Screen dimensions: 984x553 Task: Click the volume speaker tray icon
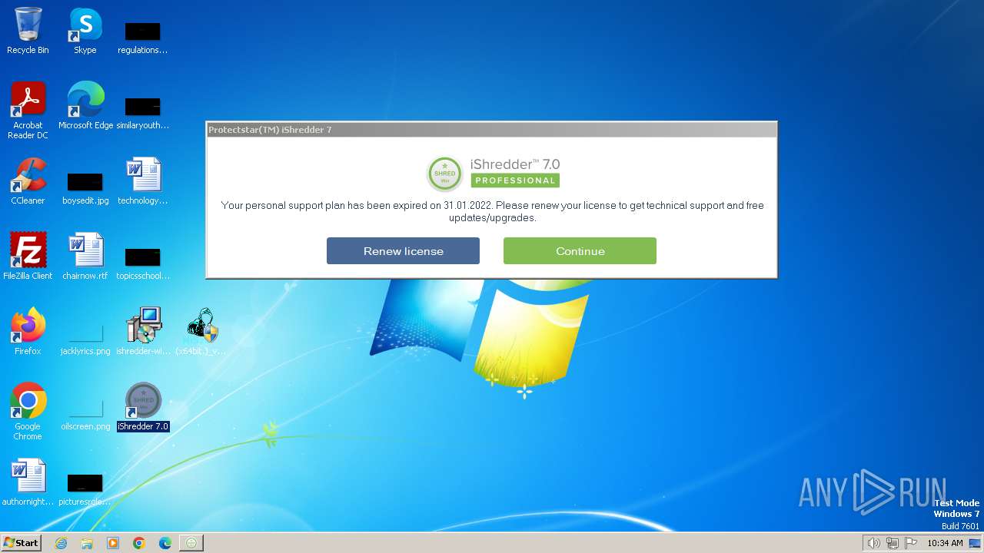[873, 543]
